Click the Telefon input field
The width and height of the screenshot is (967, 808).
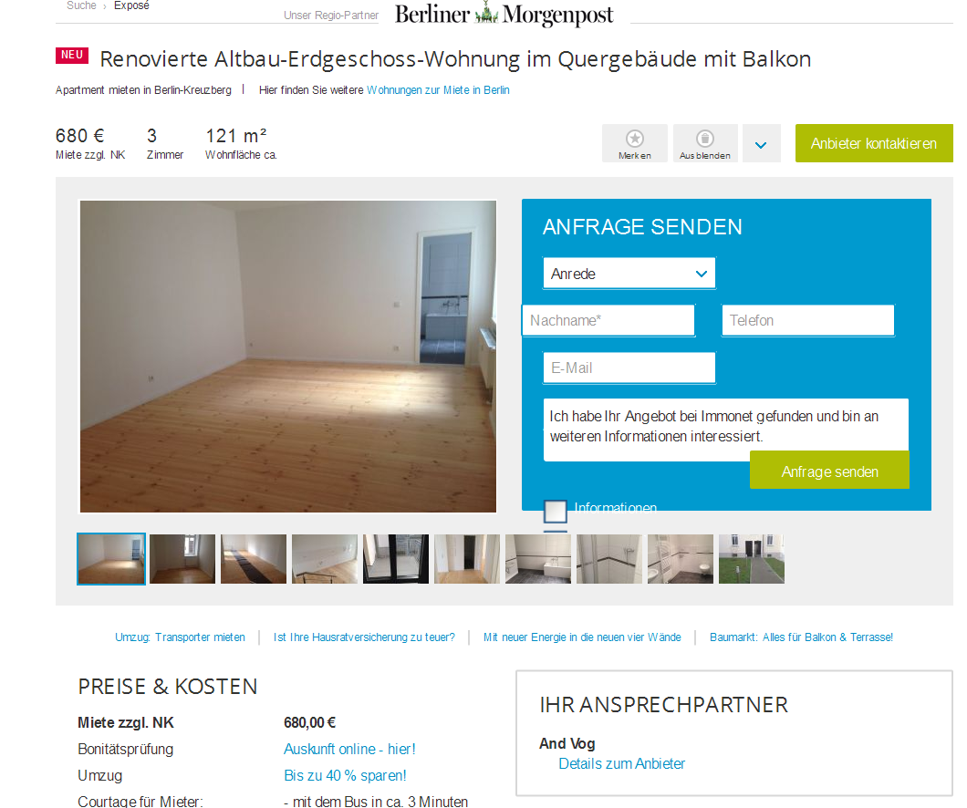(808, 320)
